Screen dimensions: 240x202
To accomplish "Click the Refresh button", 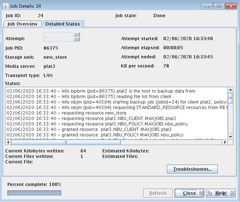I will [x=158, y=193].
